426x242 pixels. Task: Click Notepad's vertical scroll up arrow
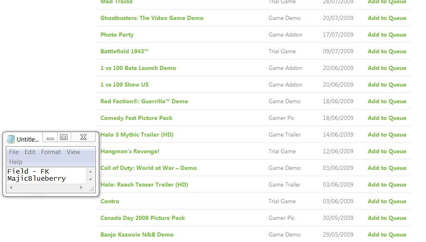(90, 172)
